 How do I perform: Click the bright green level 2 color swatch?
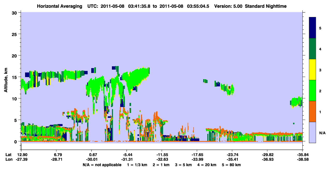click(x=312, y=91)
